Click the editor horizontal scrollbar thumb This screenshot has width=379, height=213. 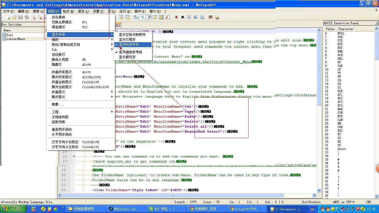173,195
